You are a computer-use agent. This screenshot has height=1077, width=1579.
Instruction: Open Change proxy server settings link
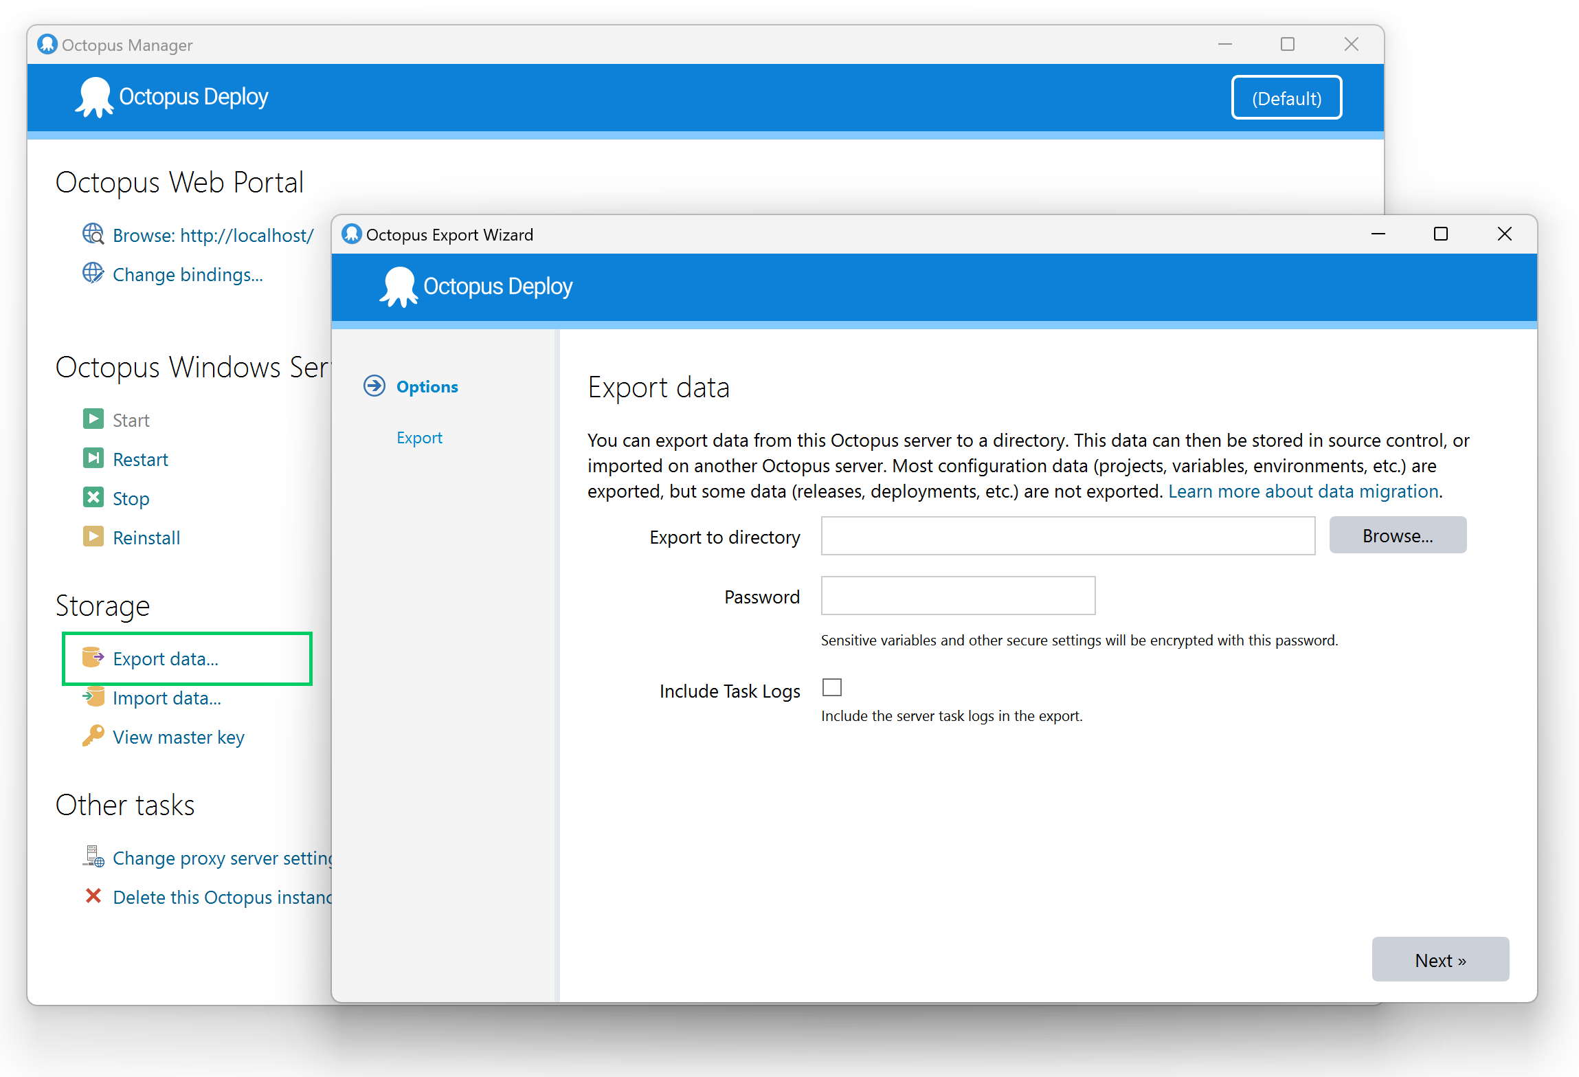[x=222, y=858]
